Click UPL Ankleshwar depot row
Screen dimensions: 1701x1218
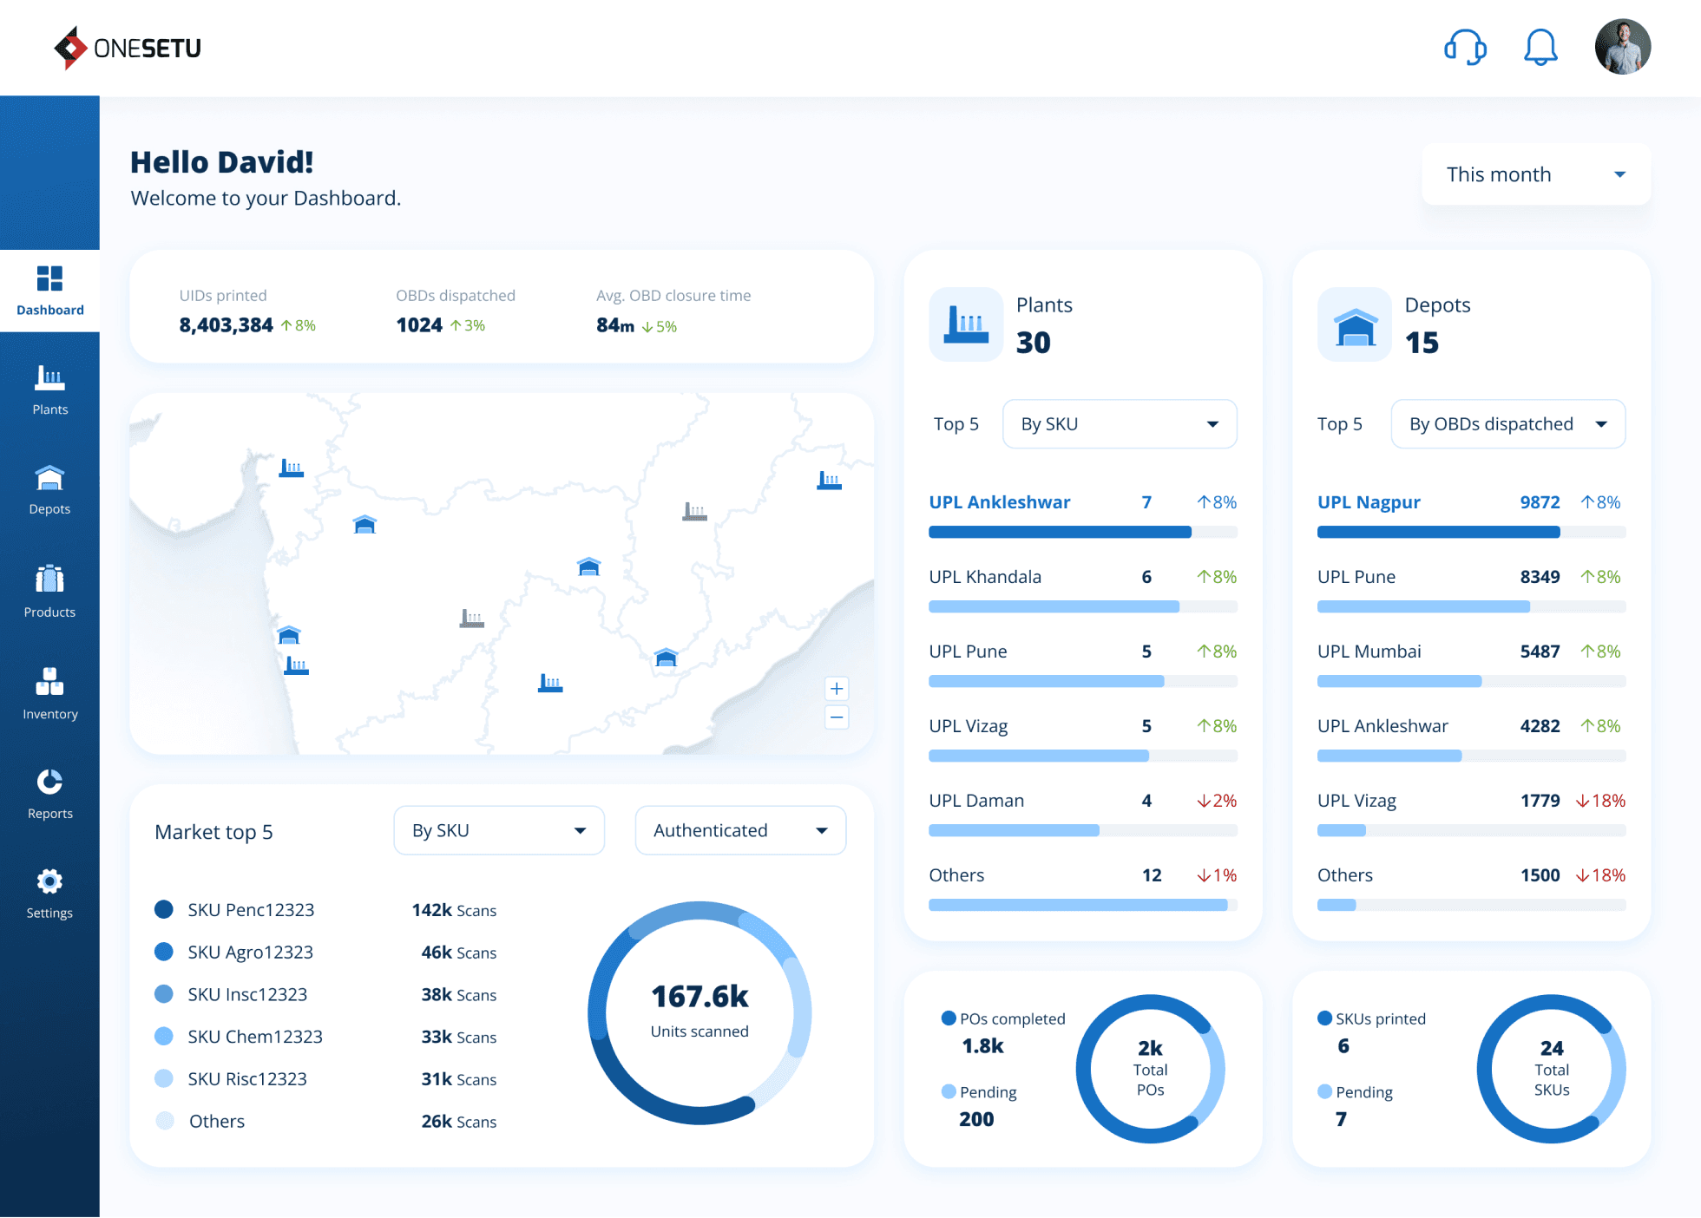click(x=1471, y=741)
